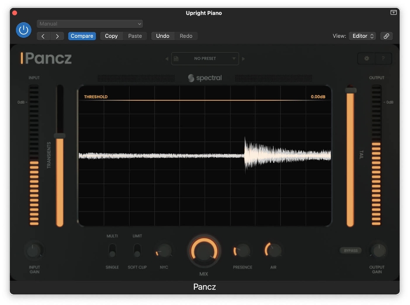This screenshot has height=305, width=410.
Task: Go to next setting arrow
Action: [x=57, y=36]
